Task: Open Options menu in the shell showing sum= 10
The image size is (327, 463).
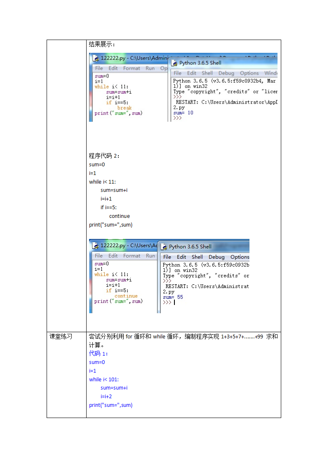Action: (x=249, y=73)
